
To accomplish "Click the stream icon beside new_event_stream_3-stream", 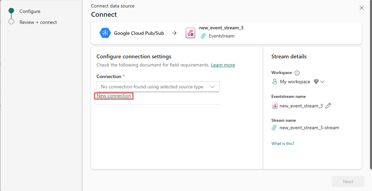I will click(x=274, y=128).
